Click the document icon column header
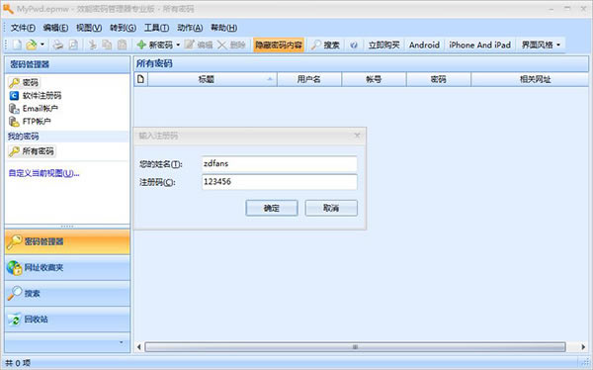Image resolution: width=593 pixels, height=370 pixels. pyautogui.click(x=140, y=79)
